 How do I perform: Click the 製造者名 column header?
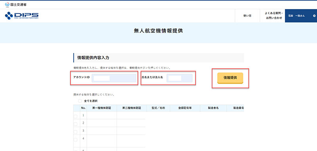coord(213,108)
